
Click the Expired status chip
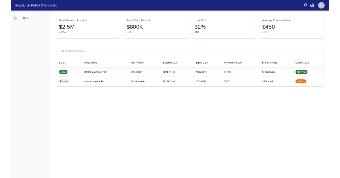click(x=64, y=81)
